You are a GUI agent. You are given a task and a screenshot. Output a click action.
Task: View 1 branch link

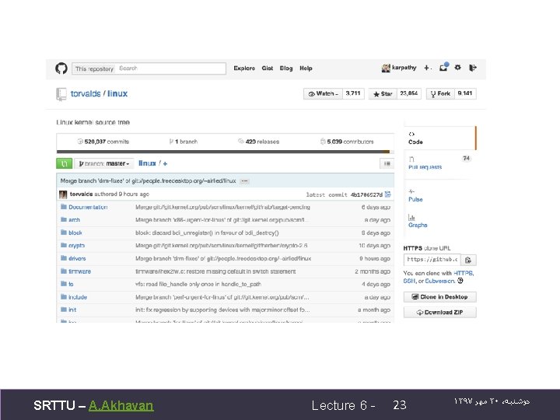pyautogui.click(x=184, y=142)
